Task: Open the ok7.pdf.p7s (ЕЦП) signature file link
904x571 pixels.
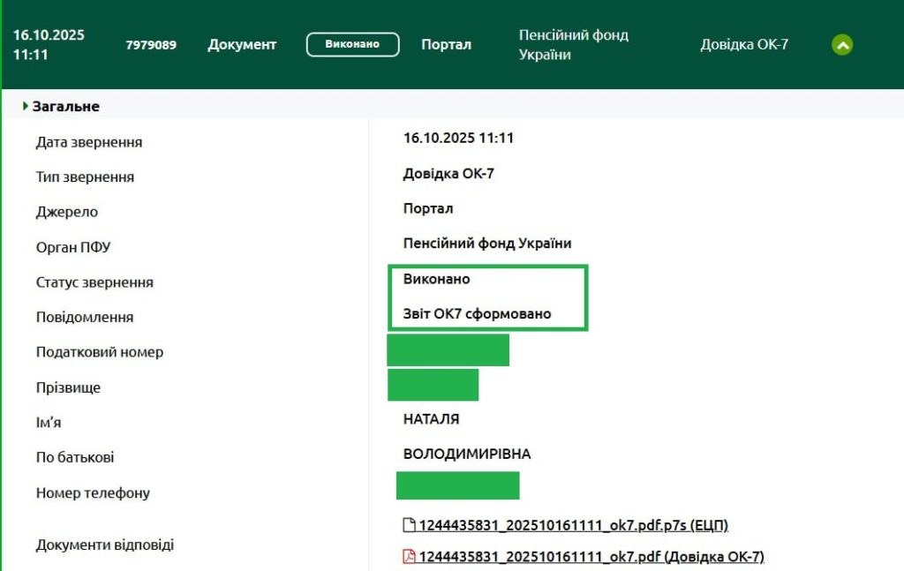Action: click(573, 526)
